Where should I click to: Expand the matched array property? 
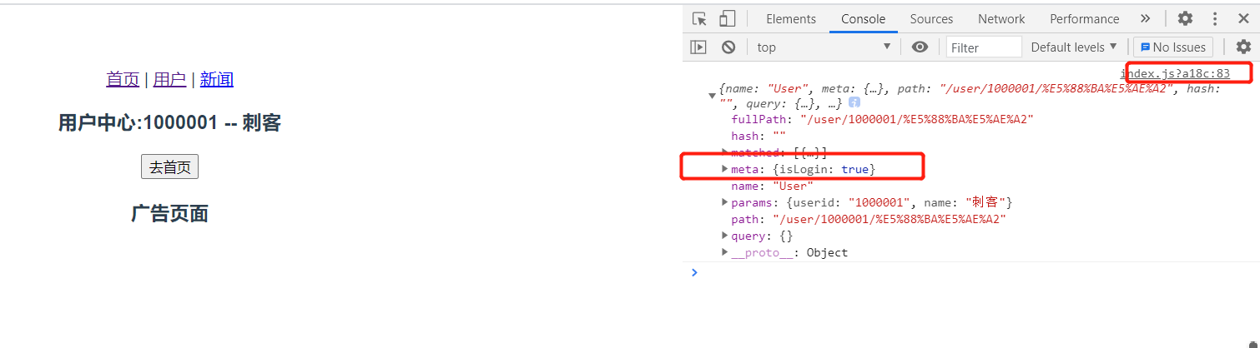pos(725,152)
